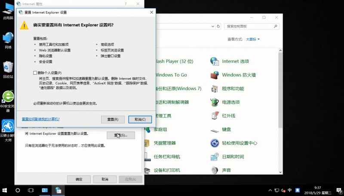Open the 此电脑 desktop icon
The image size is (344, 196).
point(8,12)
